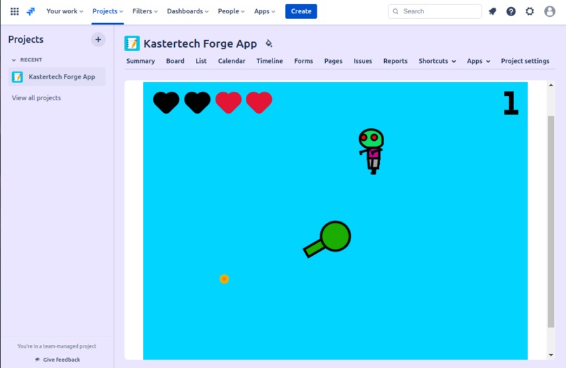Open the user profile avatar
Image resolution: width=566 pixels, height=368 pixels.
coord(549,11)
